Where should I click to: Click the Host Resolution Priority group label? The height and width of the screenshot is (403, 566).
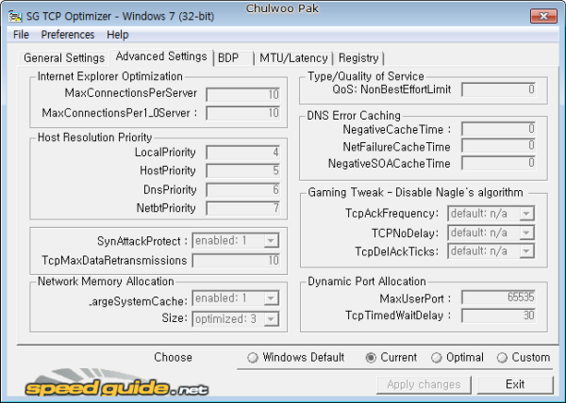tap(95, 137)
